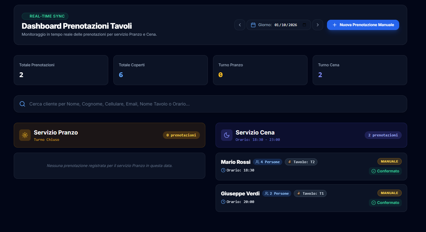This screenshot has width=426, height=232.
Task: Click Turno Chiuso label
Action: (x=47, y=140)
